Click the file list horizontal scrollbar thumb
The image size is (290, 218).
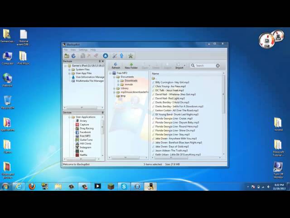(171, 158)
